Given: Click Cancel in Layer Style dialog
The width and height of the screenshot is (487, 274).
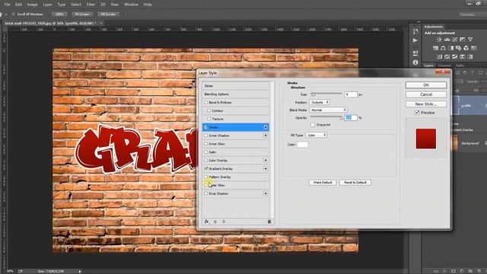Looking at the screenshot, I should [426, 94].
